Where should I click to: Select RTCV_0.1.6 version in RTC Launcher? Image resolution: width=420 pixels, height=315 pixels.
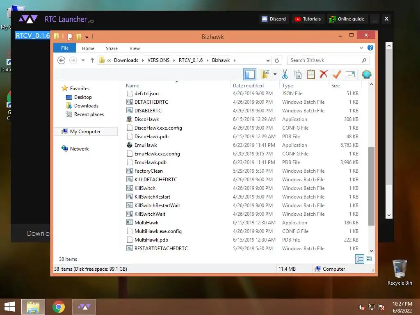click(x=33, y=35)
